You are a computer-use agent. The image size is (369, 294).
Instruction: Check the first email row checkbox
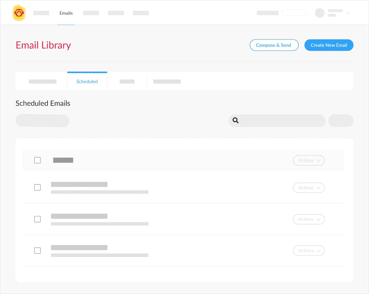point(37,187)
